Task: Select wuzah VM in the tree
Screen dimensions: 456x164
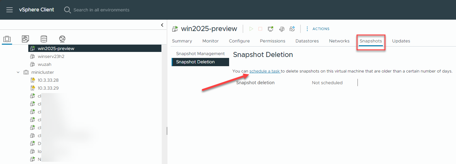Action: coord(44,64)
